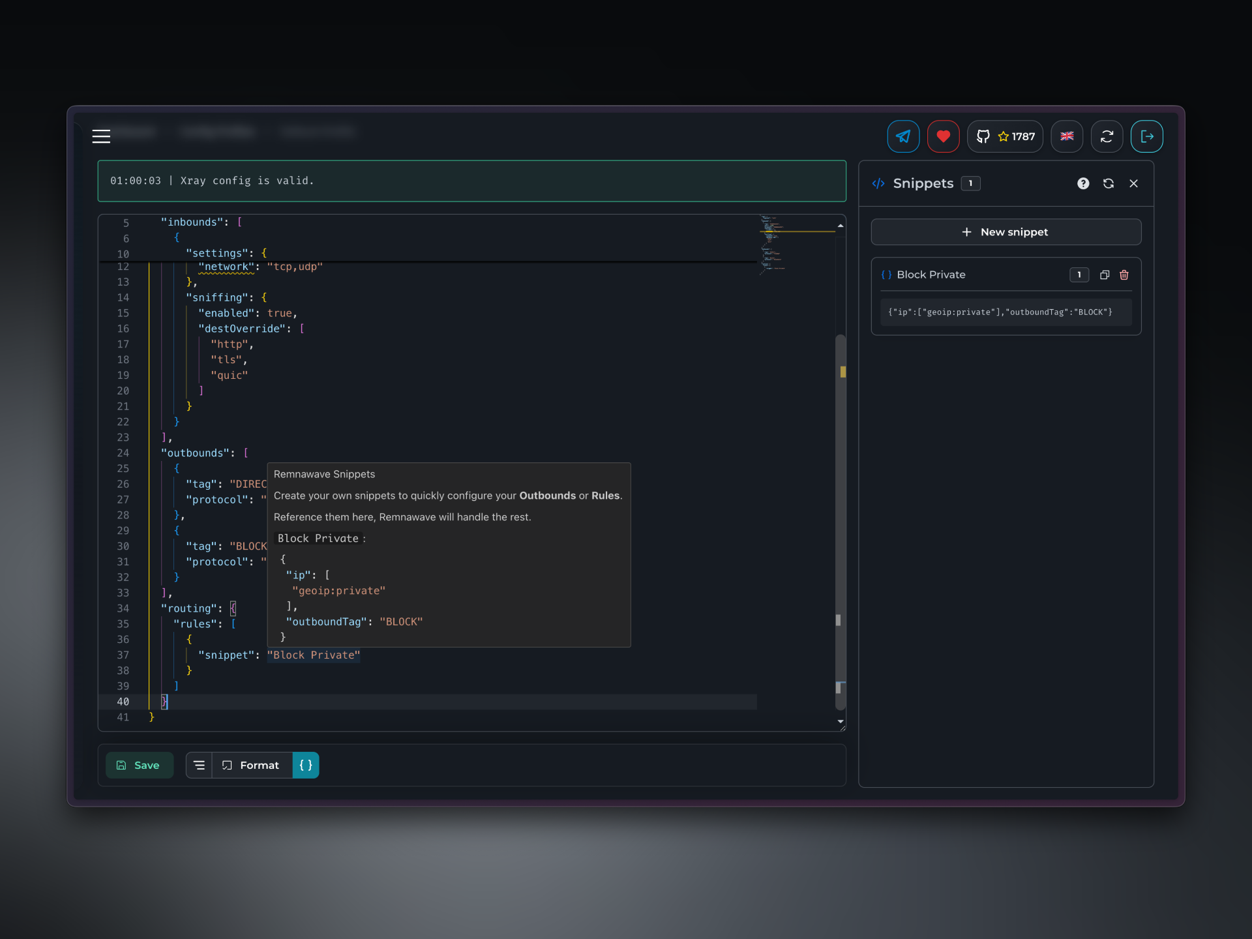Open Snippets help question mark
Image resolution: width=1252 pixels, height=939 pixels.
1083,184
